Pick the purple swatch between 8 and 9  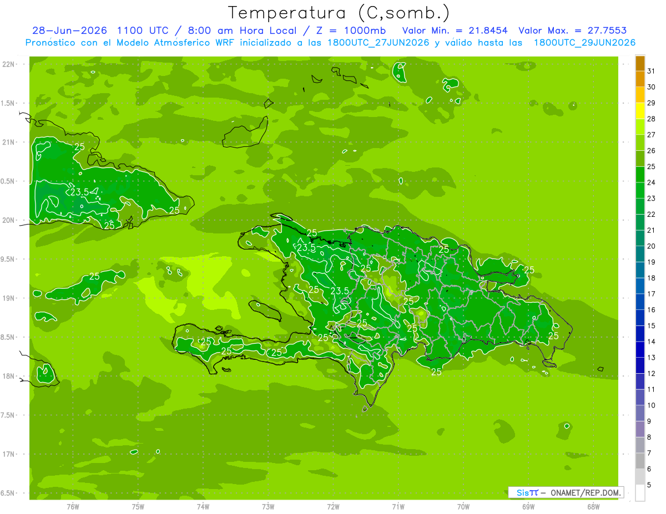click(x=640, y=429)
